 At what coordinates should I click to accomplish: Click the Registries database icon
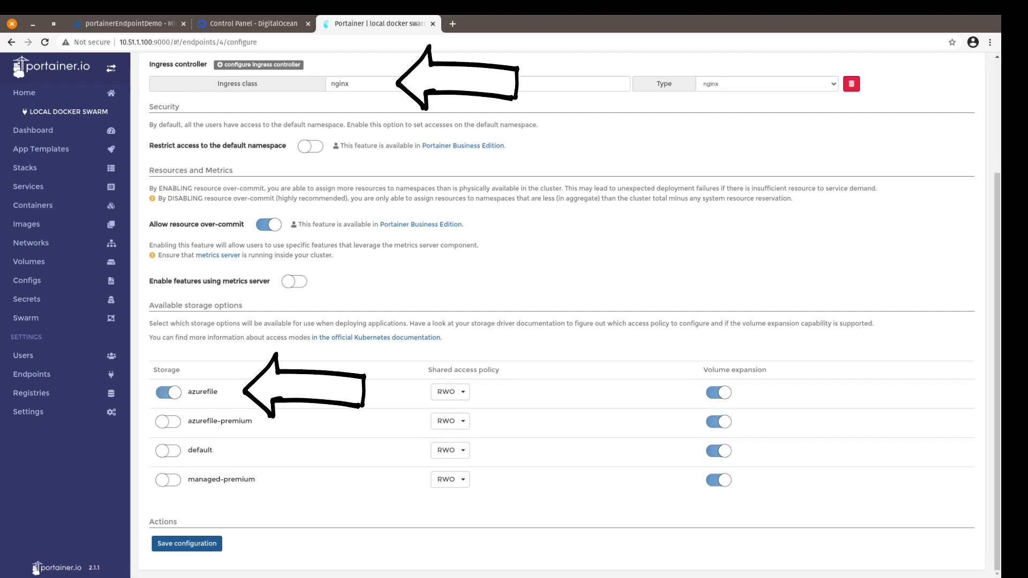[x=111, y=393]
